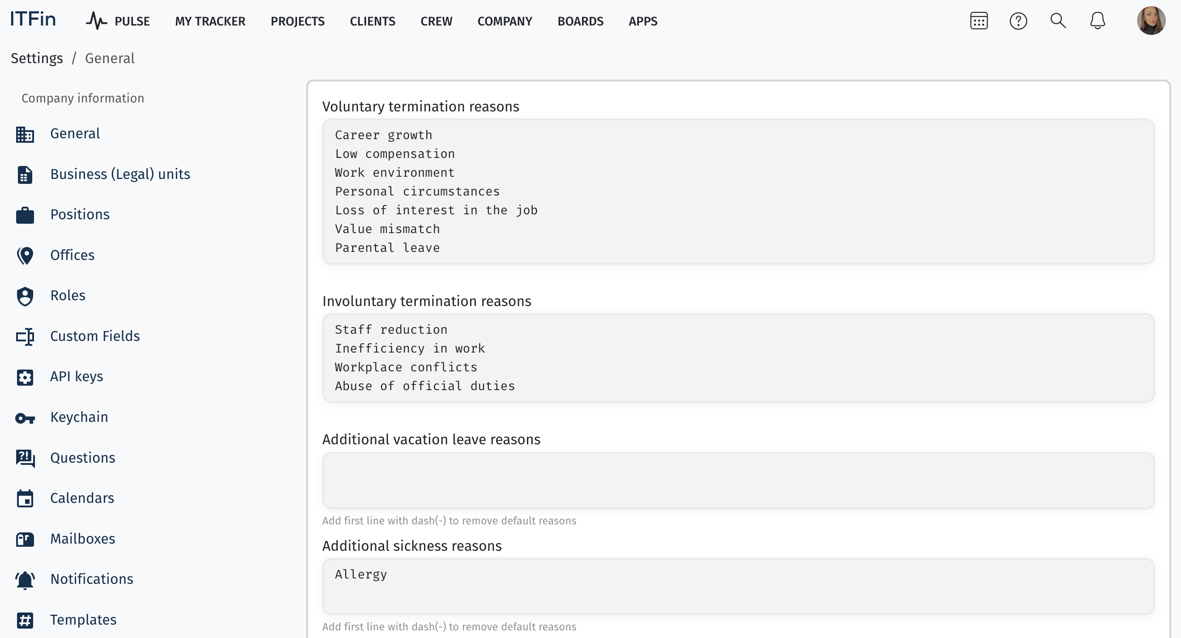Click the Mailboxes icon

point(25,540)
